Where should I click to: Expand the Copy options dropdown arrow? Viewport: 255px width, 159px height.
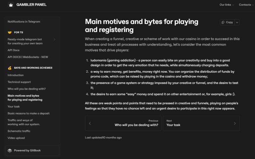(x=237, y=22)
